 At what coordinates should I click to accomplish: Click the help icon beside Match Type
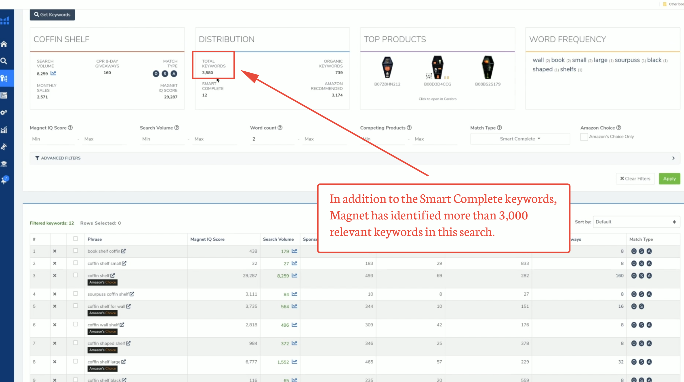point(499,128)
